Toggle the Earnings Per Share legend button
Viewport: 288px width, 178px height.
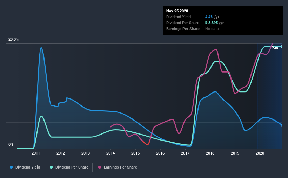(x=118, y=167)
